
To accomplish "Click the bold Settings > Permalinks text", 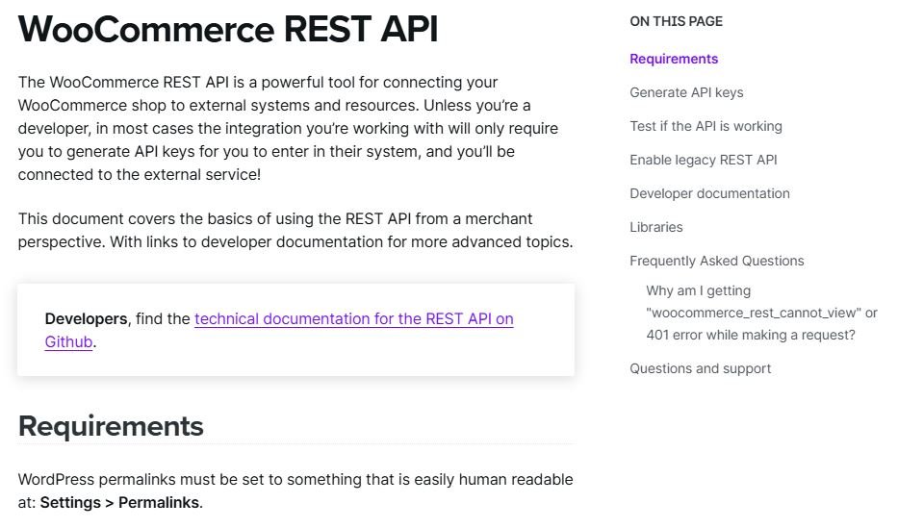I will click(120, 503).
